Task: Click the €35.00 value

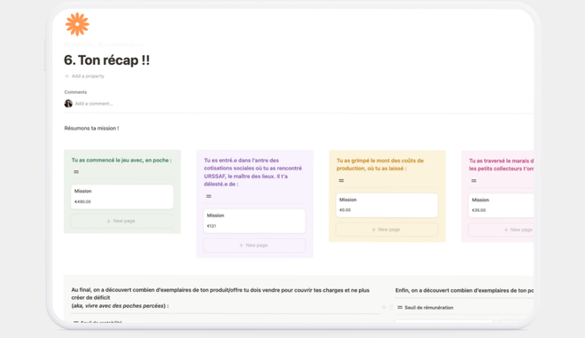Action: tap(479, 210)
